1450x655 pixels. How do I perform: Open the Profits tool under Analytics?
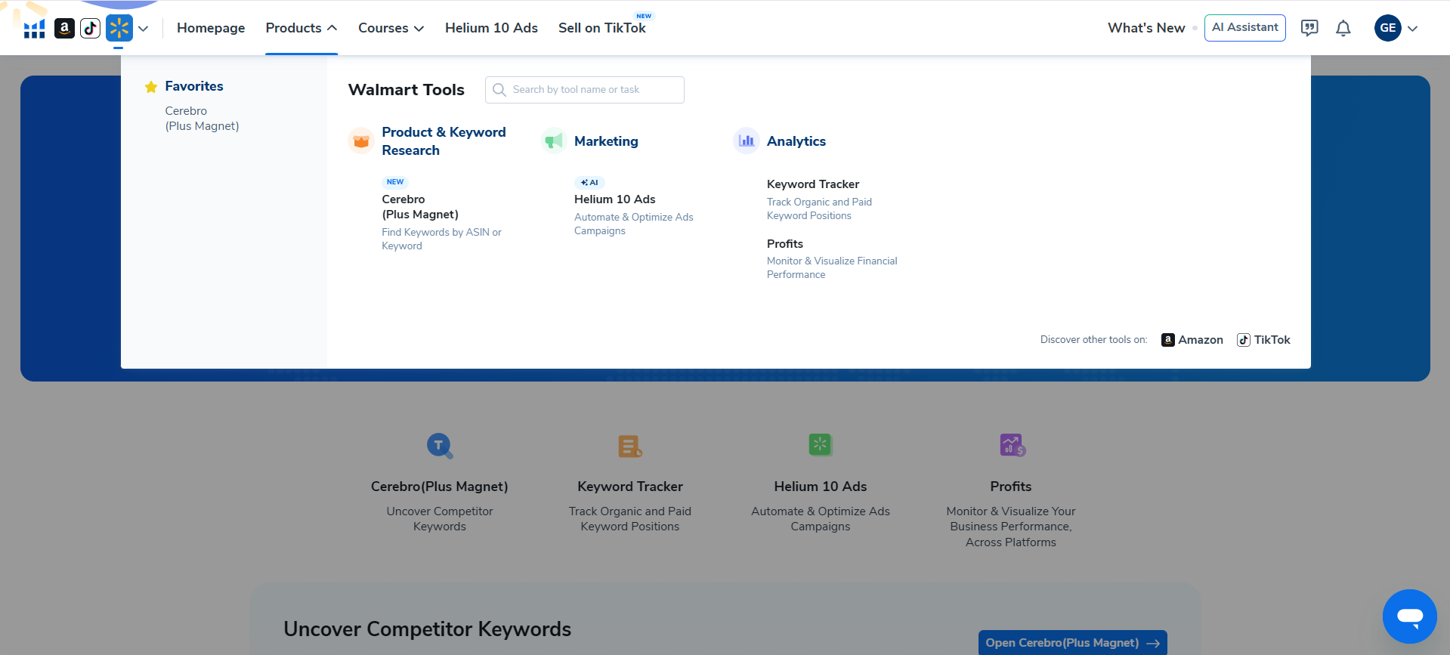click(x=785, y=244)
